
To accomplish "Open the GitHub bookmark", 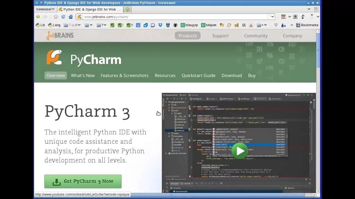I will point(175,25).
